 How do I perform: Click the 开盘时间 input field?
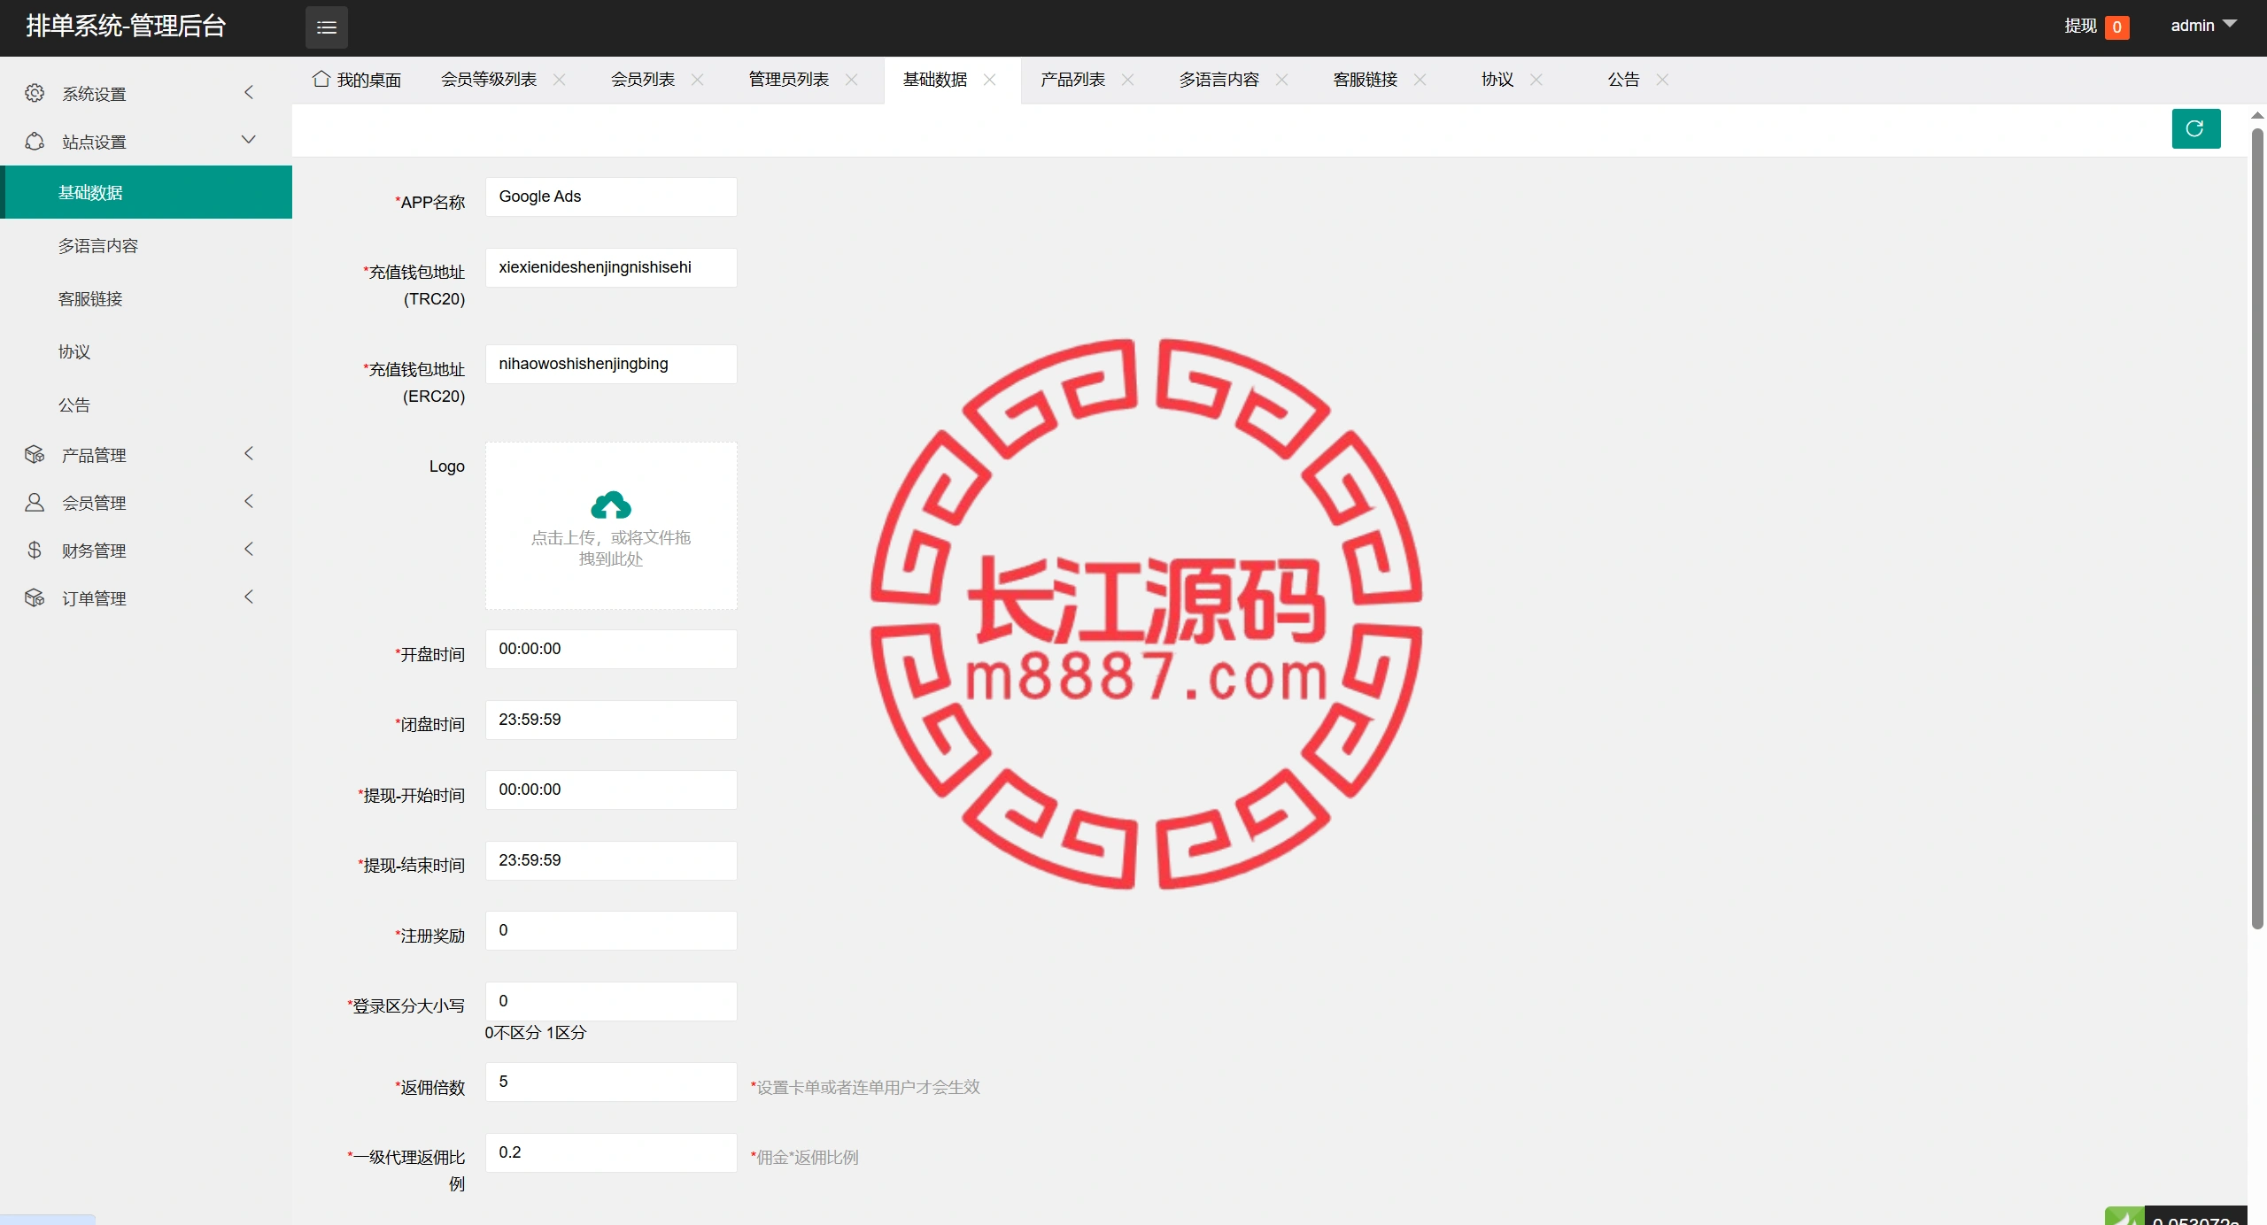[x=611, y=649]
